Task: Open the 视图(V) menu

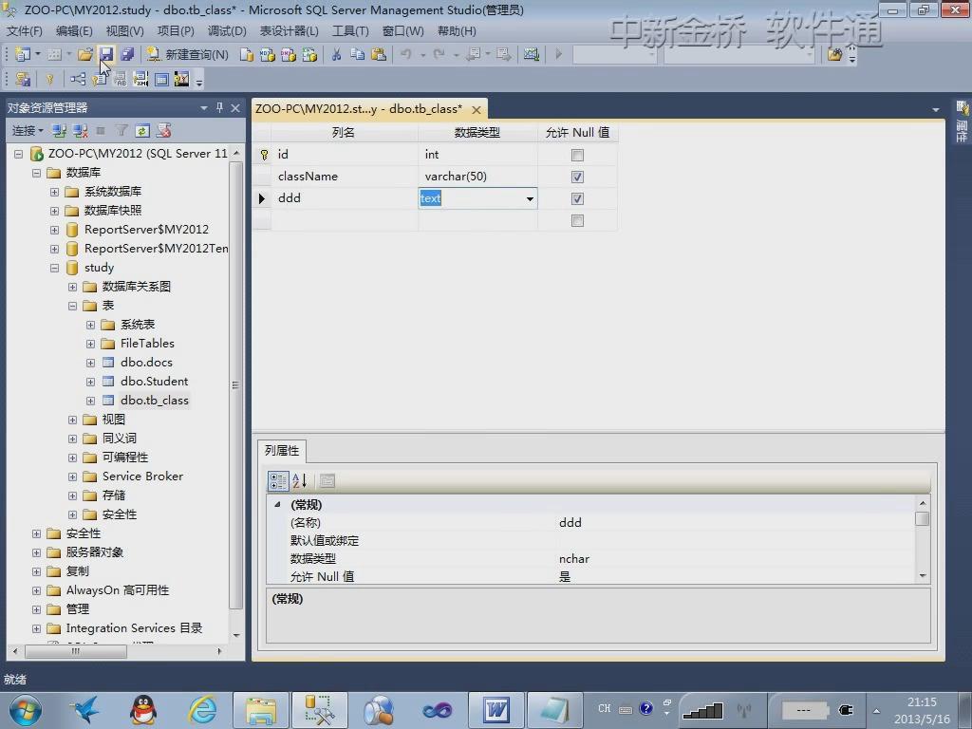Action: pyautogui.click(x=124, y=31)
